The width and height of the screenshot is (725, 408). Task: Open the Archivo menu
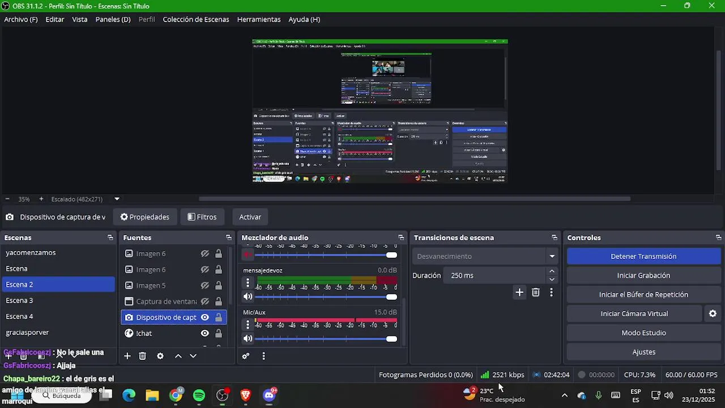21,19
